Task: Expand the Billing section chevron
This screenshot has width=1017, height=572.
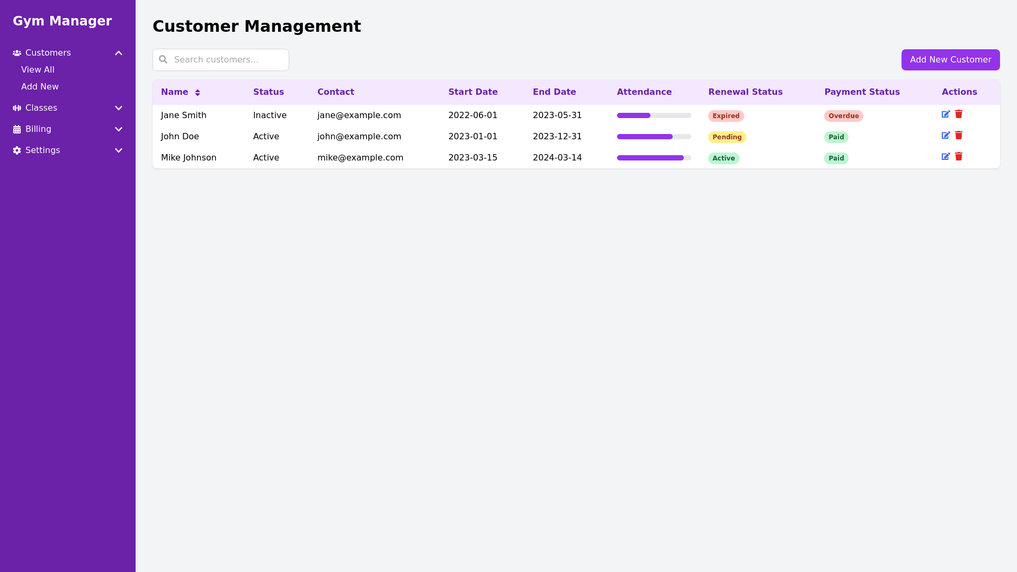Action: [119, 129]
